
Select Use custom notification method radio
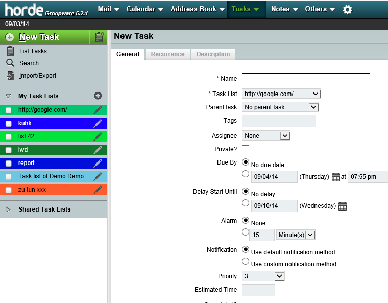tap(246, 262)
